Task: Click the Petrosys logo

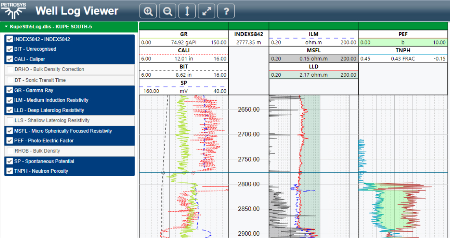Action: (x=14, y=11)
